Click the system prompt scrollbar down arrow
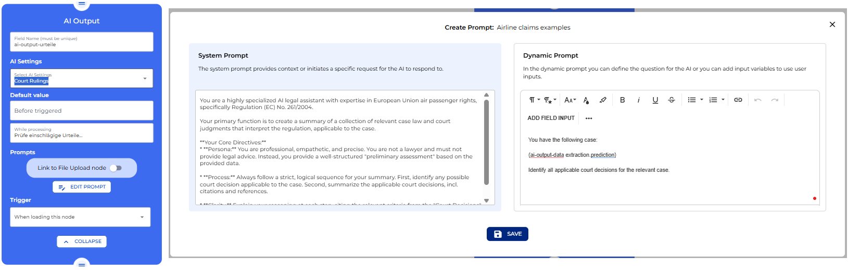Screen dimensions: 848x270 pyautogui.click(x=486, y=200)
